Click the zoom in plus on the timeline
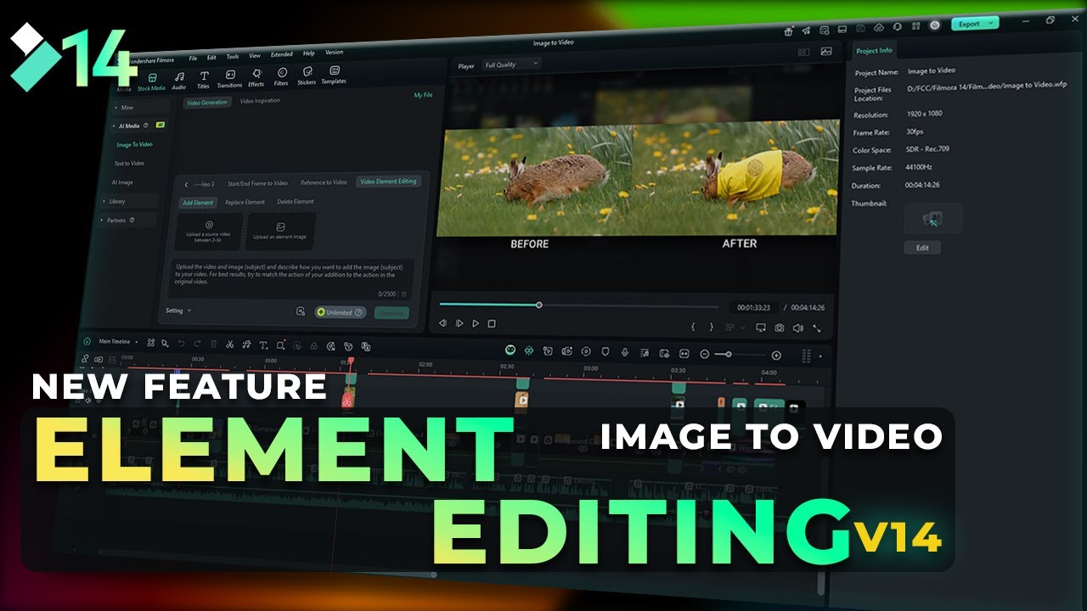Image resolution: width=1087 pixels, height=611 pixels. (776, 356)
